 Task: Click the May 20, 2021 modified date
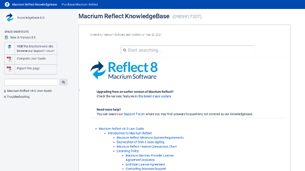[x=154, y=35]
